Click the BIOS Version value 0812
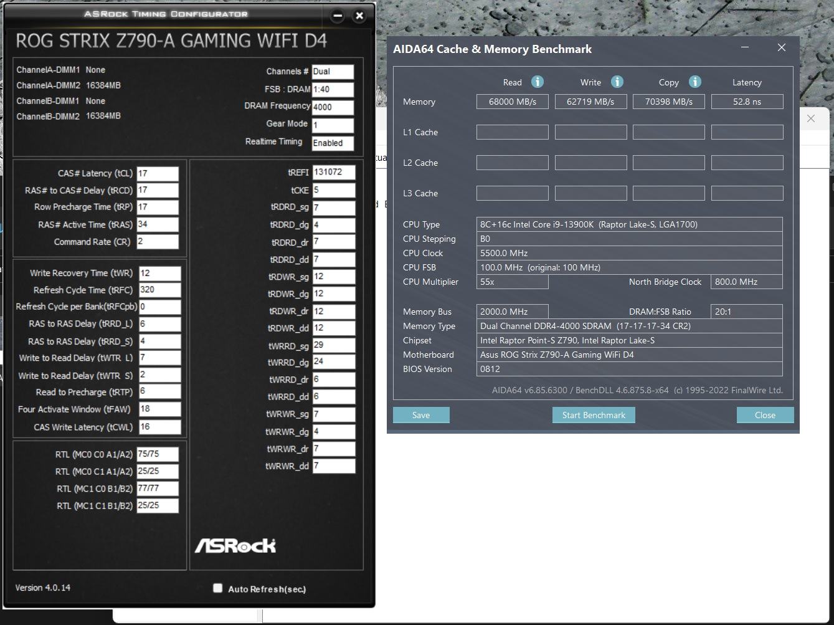834x625 pixels. 630,369
